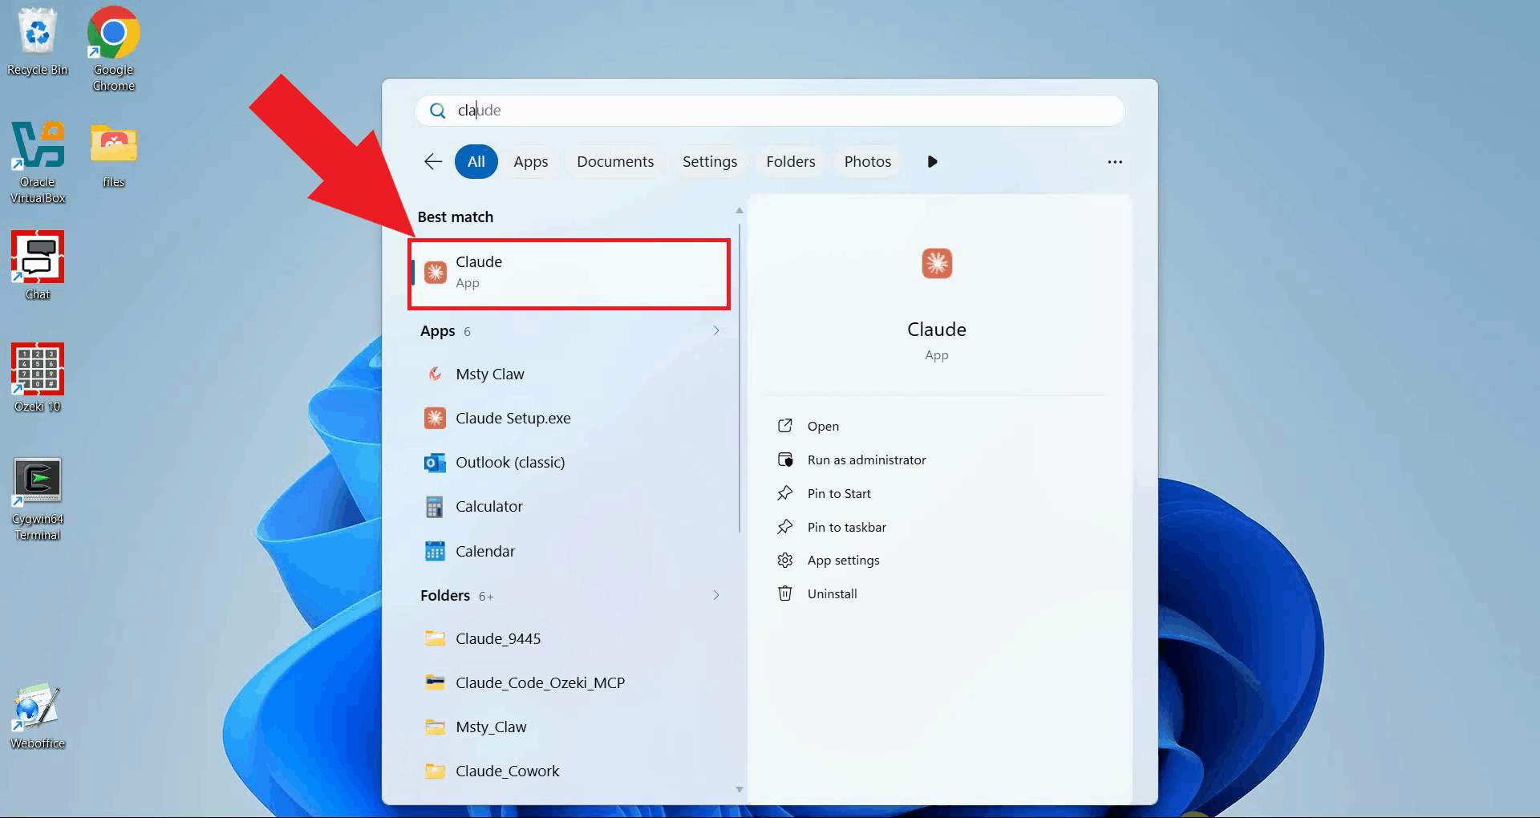Click the Msty Claw app icon
The height and width of the screenshot is (818, 1540).
[x=435, y=375]
